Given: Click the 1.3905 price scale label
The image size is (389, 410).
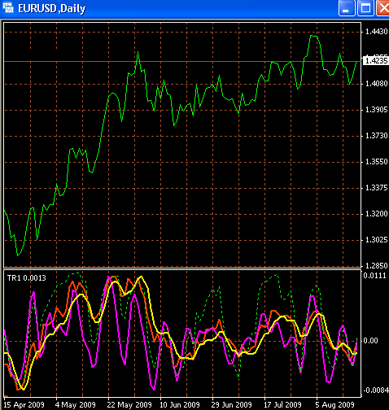Looking at the screenshot, I should (x=377, y=110).
